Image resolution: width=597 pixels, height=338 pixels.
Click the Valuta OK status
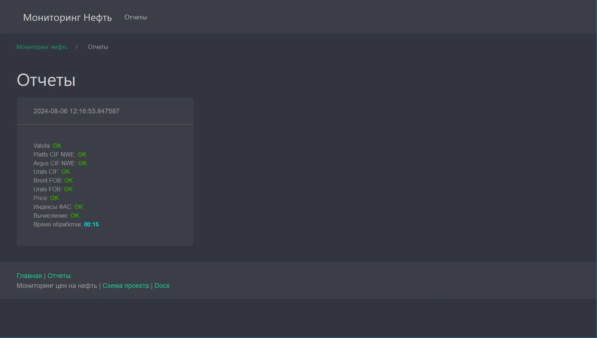point(57,146)
